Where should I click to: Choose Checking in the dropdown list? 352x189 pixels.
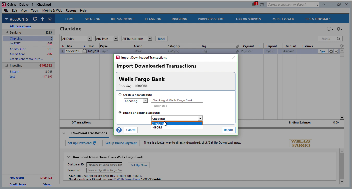[x=177, y=123]
